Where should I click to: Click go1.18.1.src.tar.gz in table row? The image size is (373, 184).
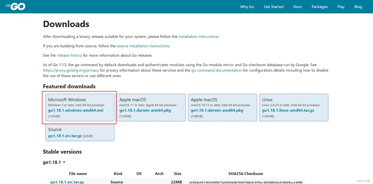[x=67, y=182]
